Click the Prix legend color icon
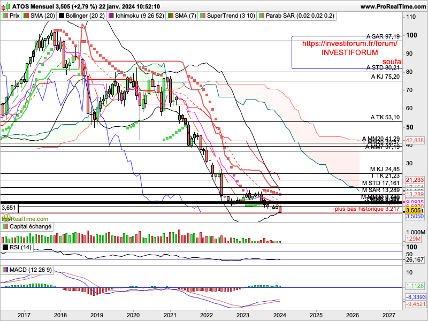 [x=5, y=16]
